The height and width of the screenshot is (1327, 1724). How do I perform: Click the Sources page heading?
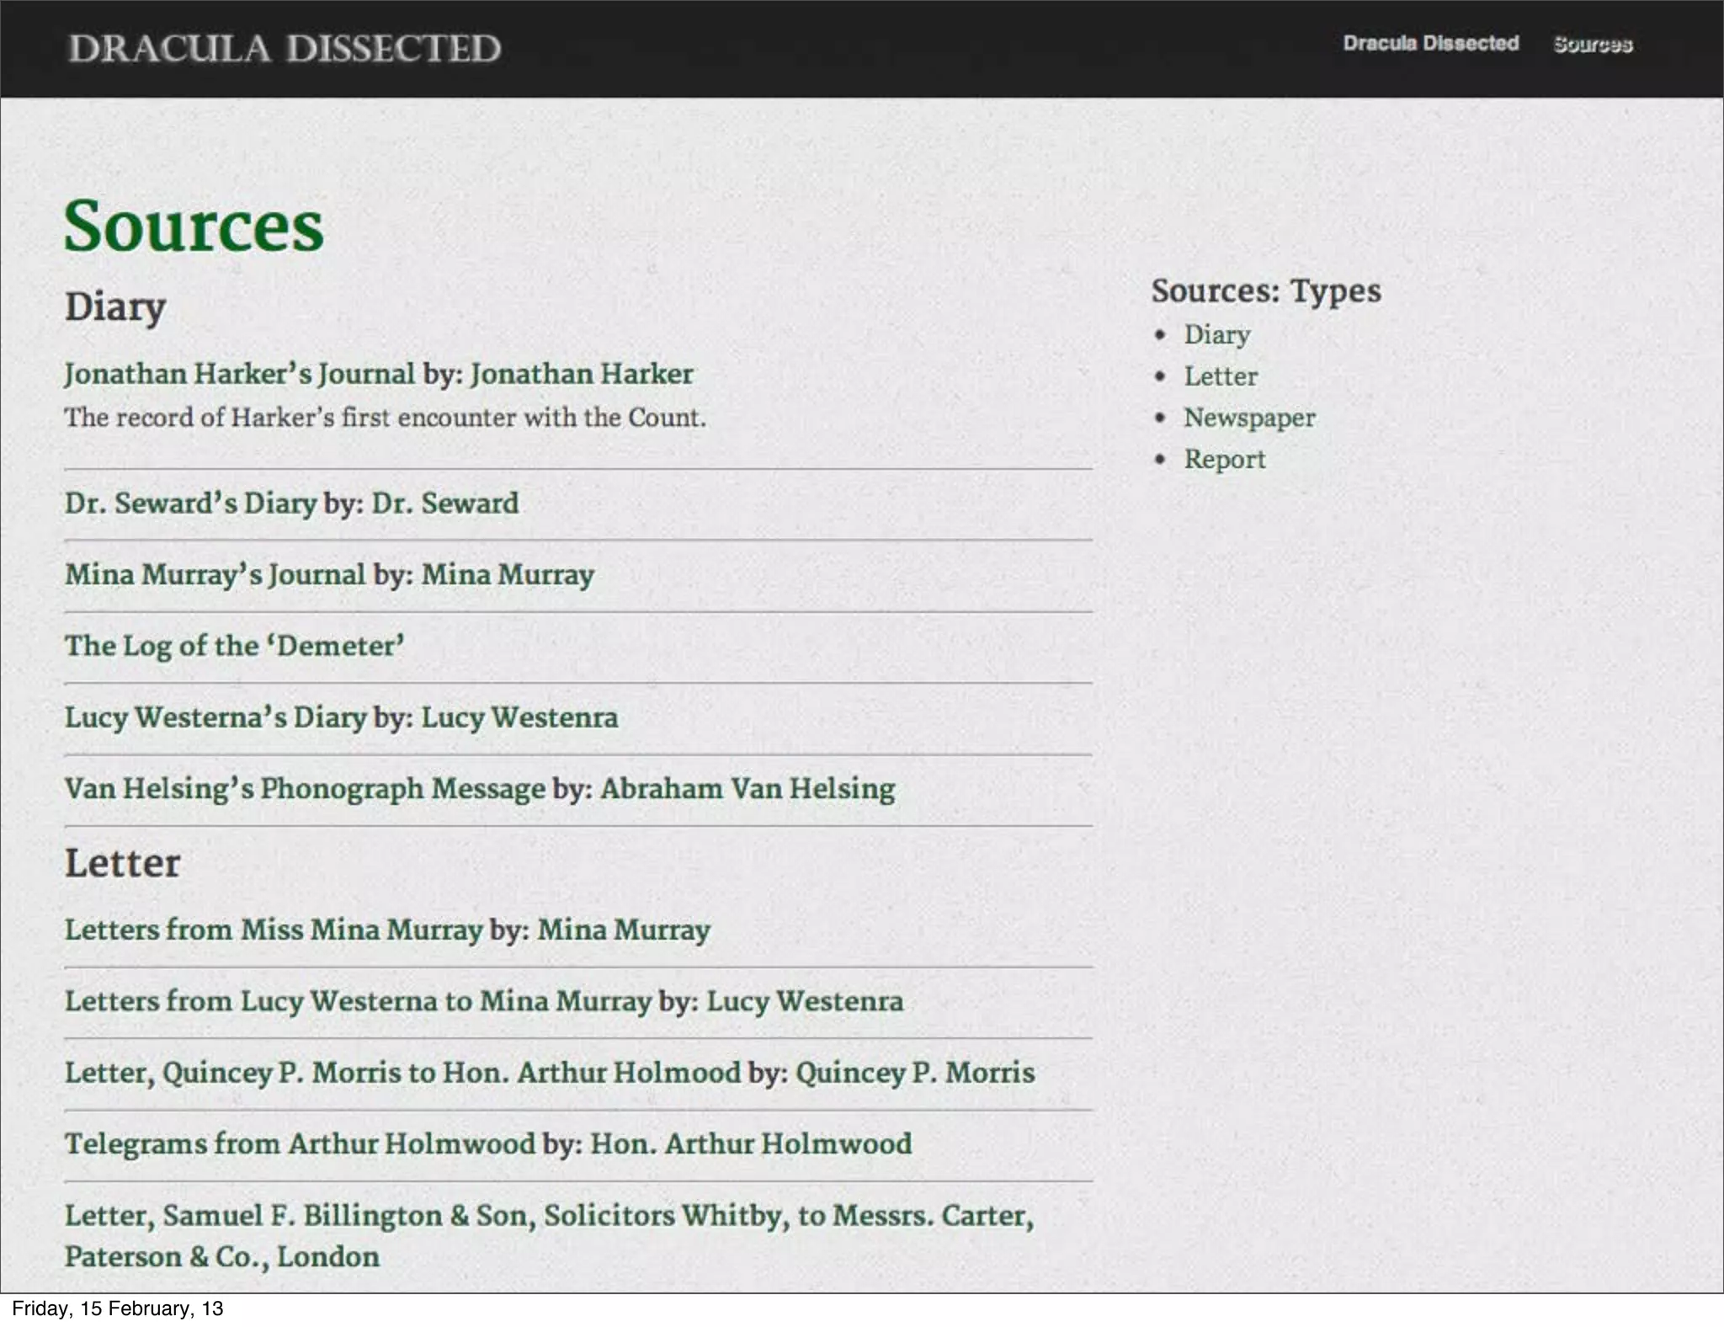[x=194, y=226]
